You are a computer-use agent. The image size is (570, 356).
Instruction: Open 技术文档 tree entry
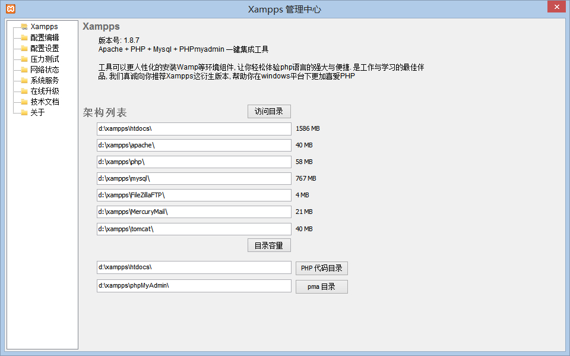tap(45, 102)
